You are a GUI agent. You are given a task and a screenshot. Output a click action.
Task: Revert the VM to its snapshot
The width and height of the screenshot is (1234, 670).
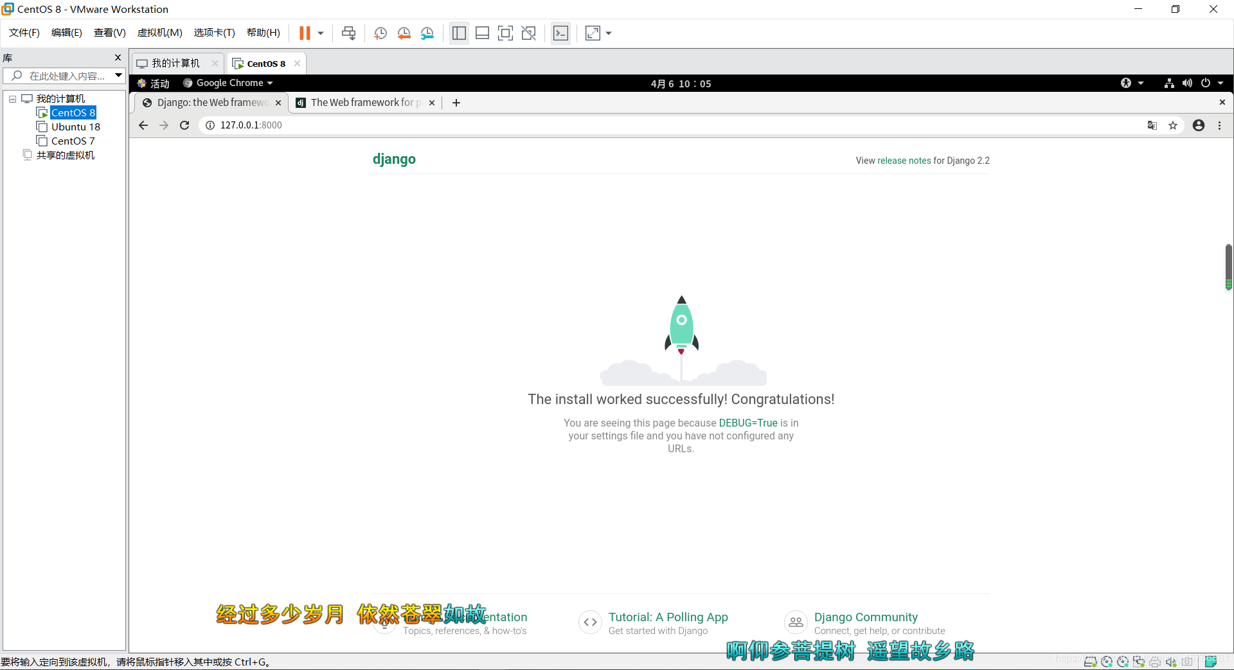pyautogui.click(x=404, y=33)
